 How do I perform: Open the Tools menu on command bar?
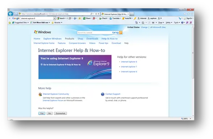[x=177, y=22]
